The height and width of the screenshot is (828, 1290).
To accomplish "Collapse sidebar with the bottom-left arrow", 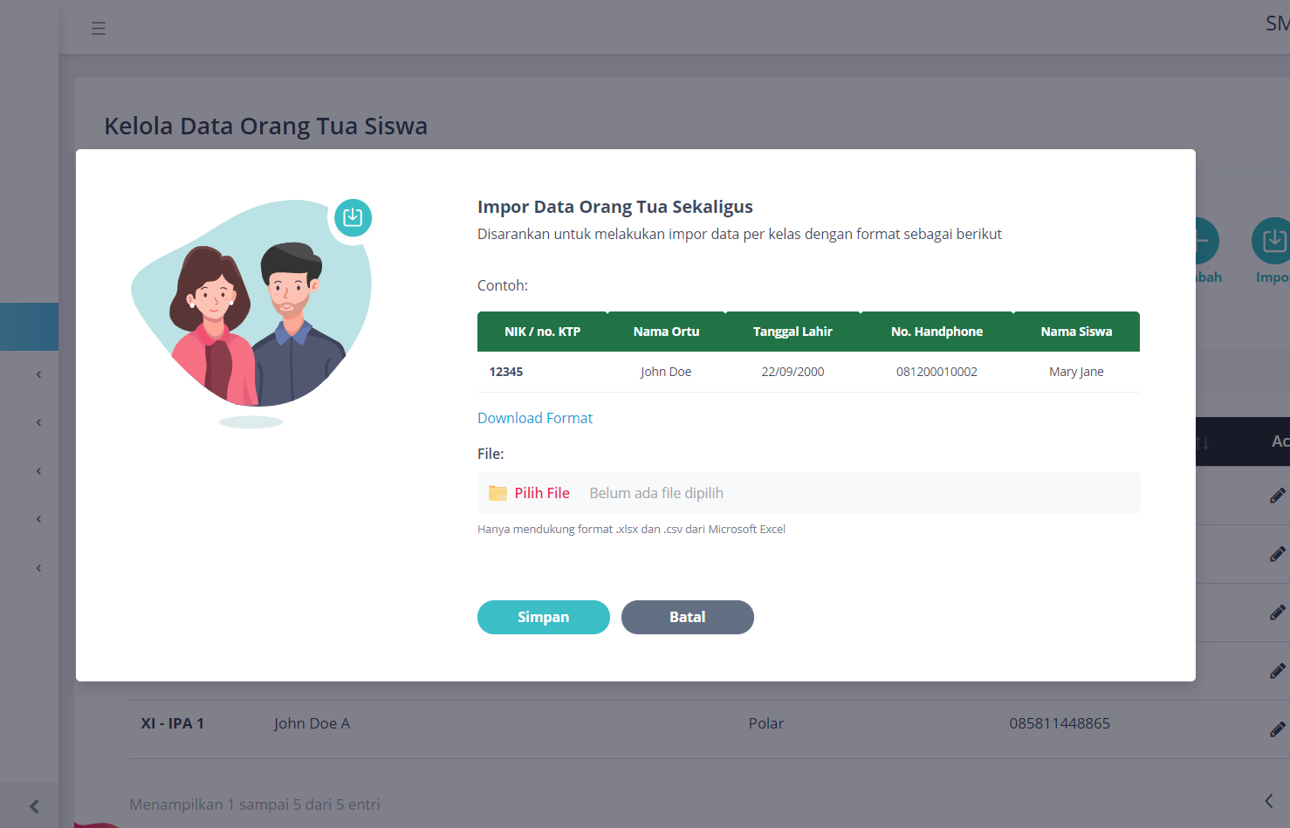I will [x=34, y=806].
